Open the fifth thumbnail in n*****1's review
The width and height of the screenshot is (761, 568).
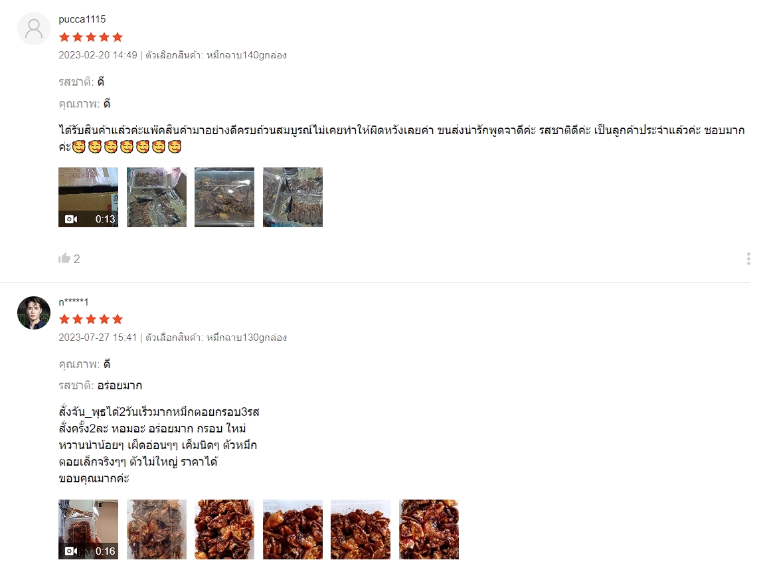(361, 529)
